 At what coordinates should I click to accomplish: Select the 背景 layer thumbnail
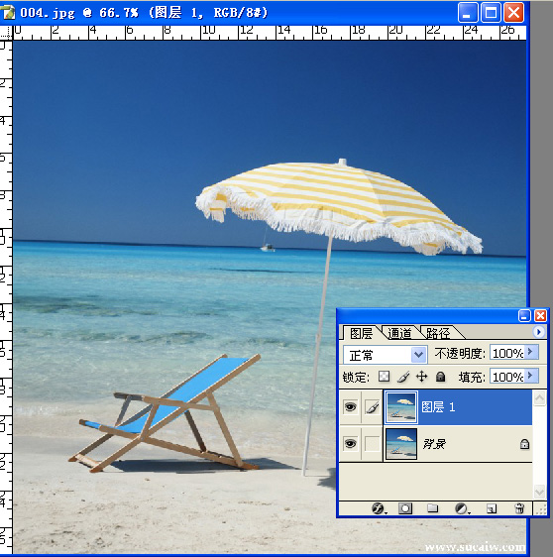[x=401, y=444]
